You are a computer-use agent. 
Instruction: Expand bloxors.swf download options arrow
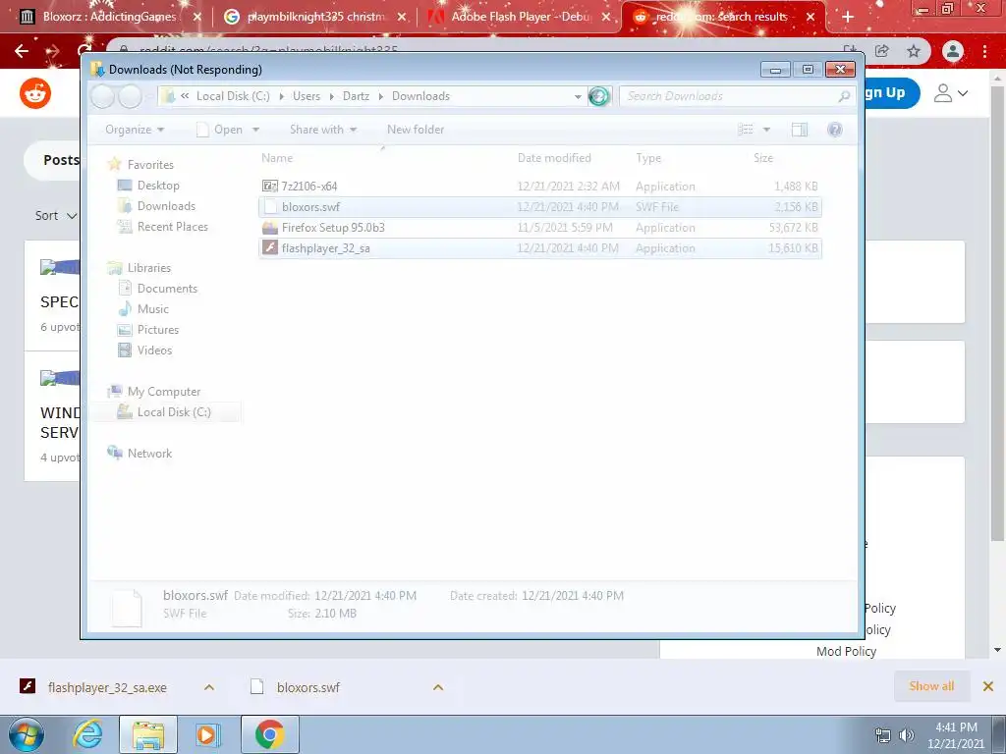[x=438, y=687]
